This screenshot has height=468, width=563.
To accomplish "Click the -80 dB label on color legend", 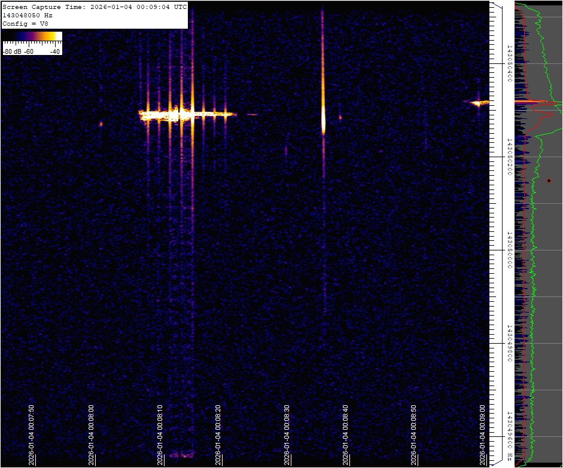I will tap(12, 51).
